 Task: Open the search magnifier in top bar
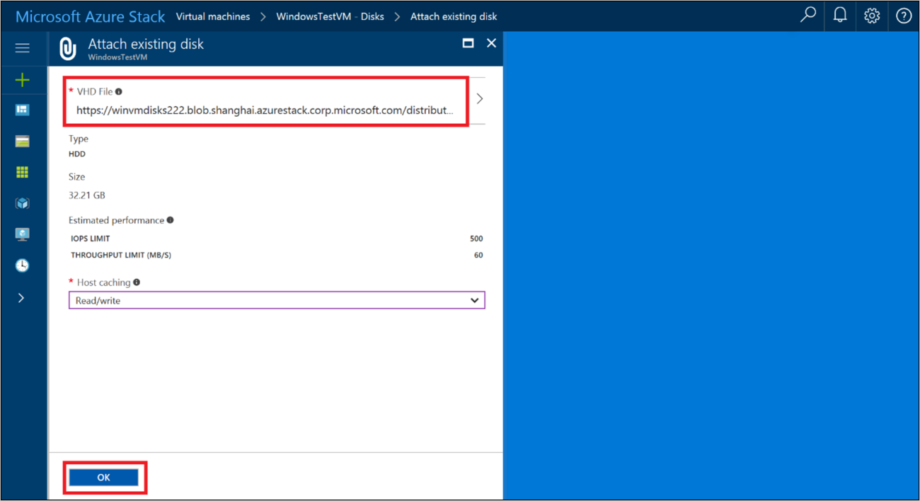[807, 15]
